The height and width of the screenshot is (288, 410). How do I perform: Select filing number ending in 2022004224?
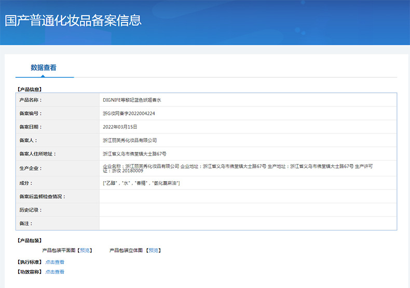click(x=129, y=114)
